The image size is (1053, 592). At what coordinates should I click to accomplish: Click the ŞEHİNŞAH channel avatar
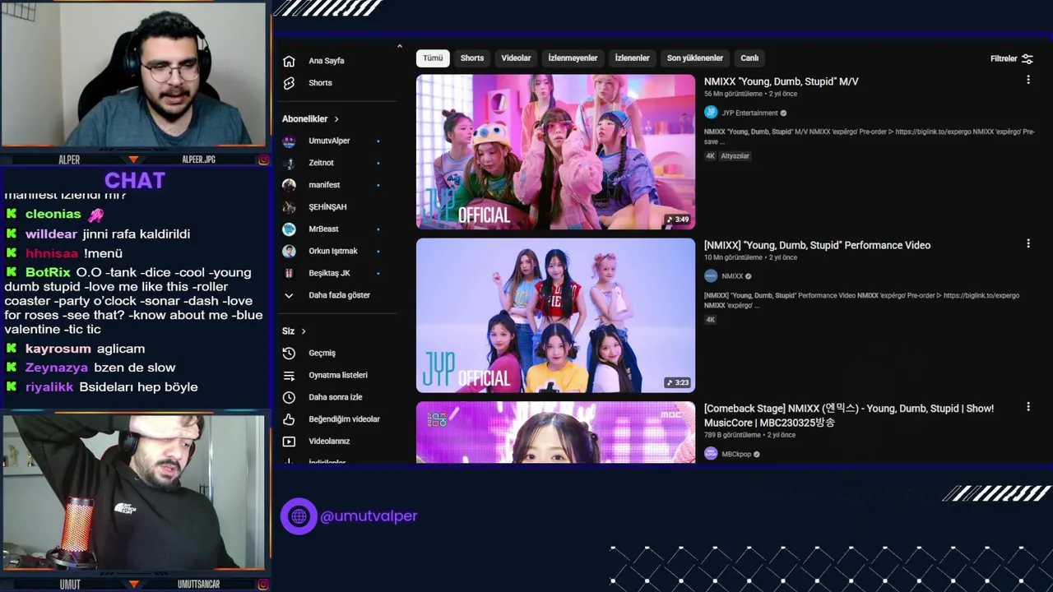289,207
